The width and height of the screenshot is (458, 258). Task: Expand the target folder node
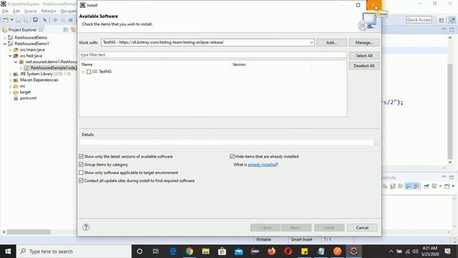[x=10, y=92]
